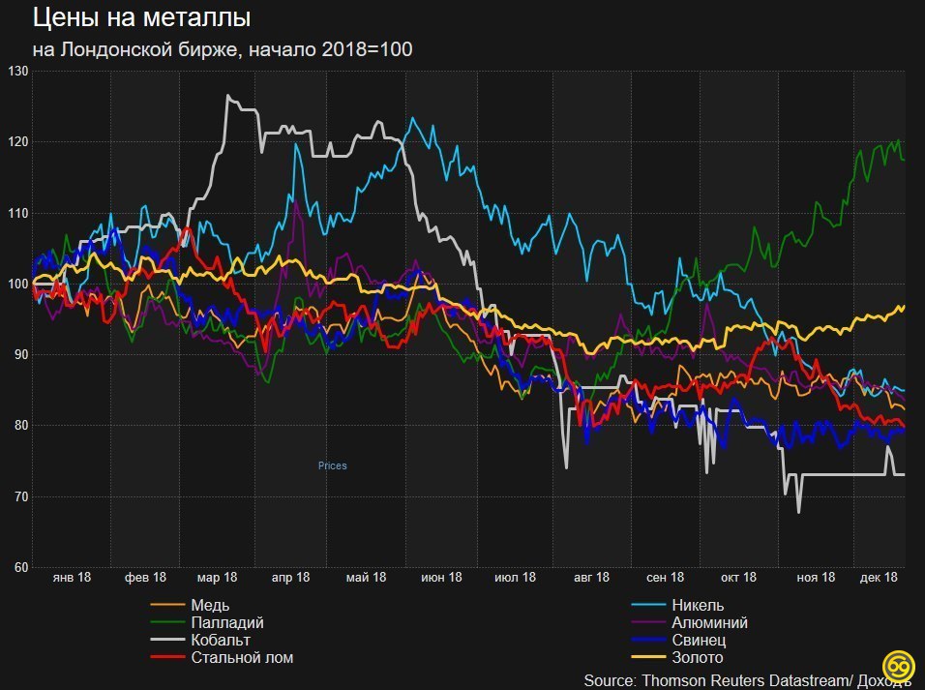The image size is (925, 690).
Task: Click the Стальной лом legend label
Action: [242, 657]
